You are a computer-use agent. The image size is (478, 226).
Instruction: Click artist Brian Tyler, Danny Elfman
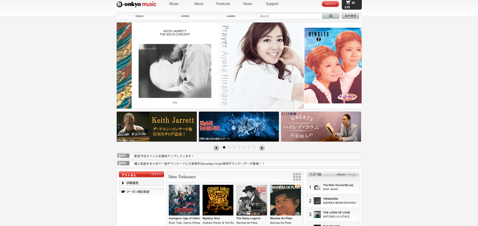point(184,223)
